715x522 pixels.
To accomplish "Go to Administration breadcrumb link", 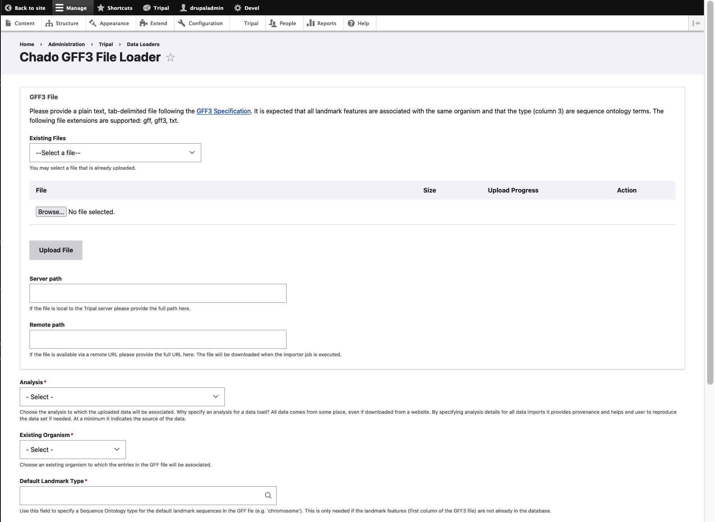I will (x=67, y=44).
